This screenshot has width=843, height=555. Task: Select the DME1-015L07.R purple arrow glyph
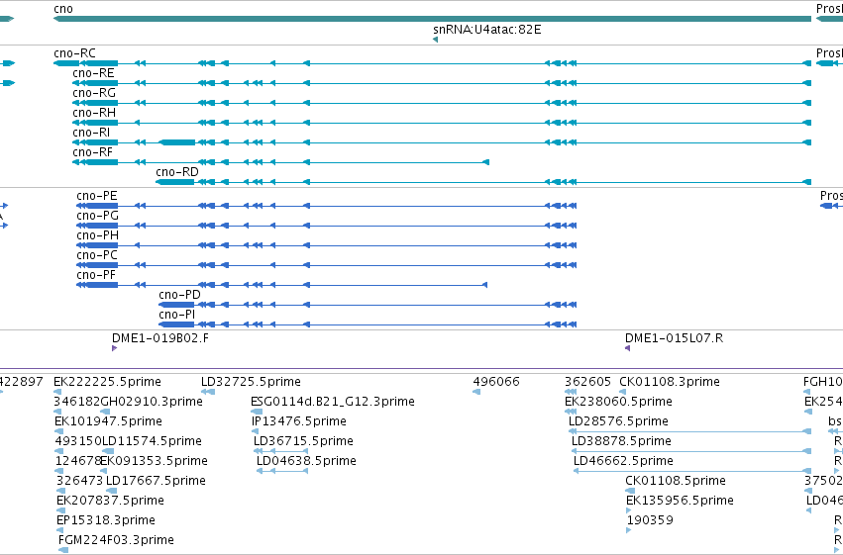coord(627,348)
